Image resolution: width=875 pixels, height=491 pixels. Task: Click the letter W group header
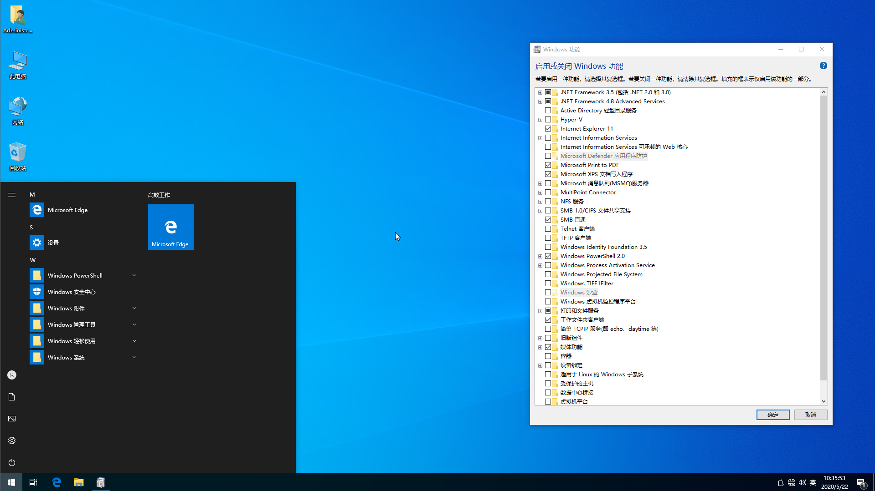coord(33,260)
